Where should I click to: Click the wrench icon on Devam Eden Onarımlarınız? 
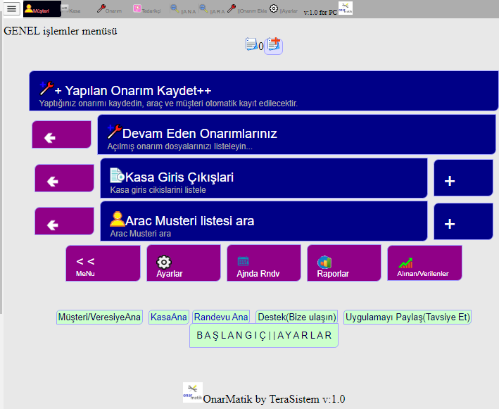pos(115,132)
